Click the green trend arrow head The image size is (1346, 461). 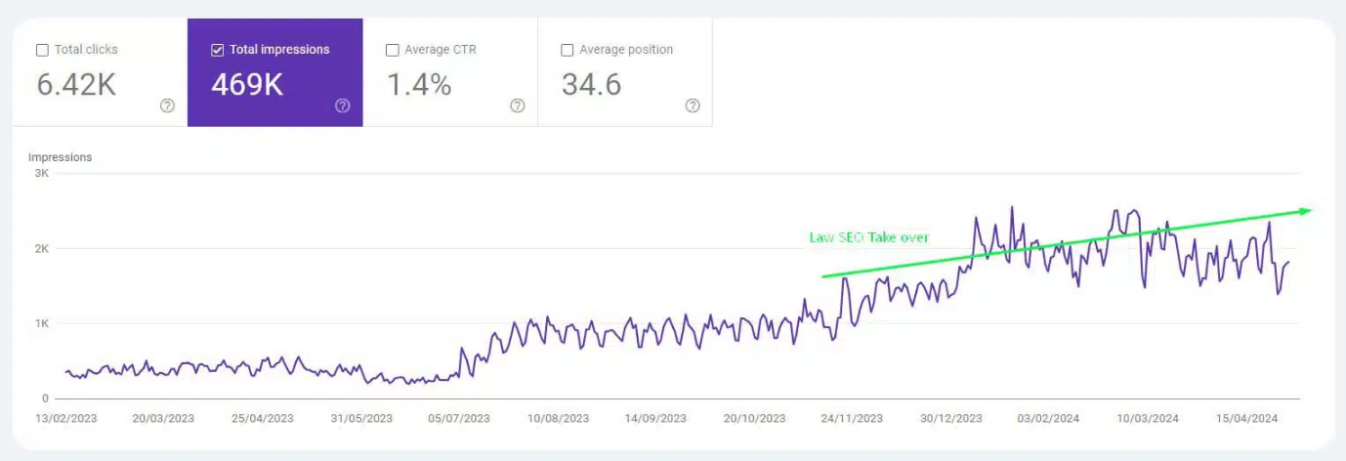(1305, 210)
